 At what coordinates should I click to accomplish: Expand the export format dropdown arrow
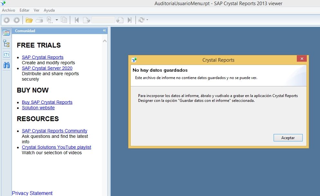coord(57,20)
